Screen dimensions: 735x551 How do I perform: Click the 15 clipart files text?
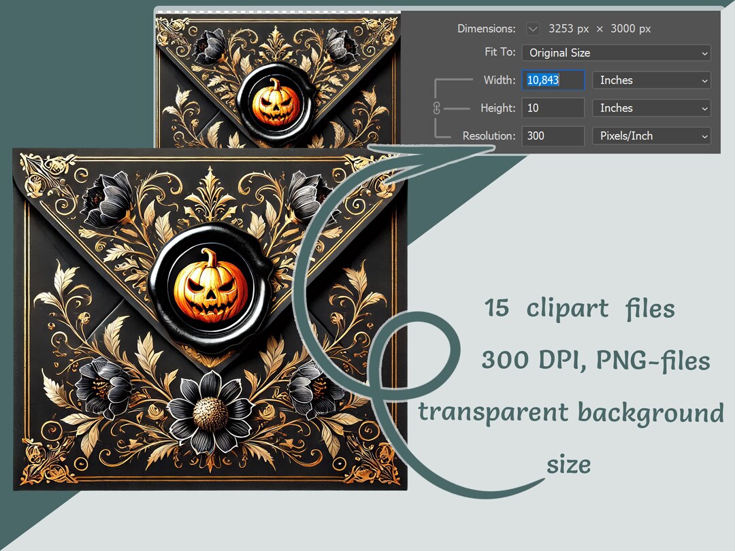click(x=580, y=308)
